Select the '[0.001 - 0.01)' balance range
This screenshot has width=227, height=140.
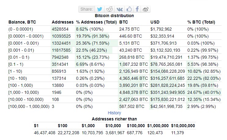(x=21, y=50)
